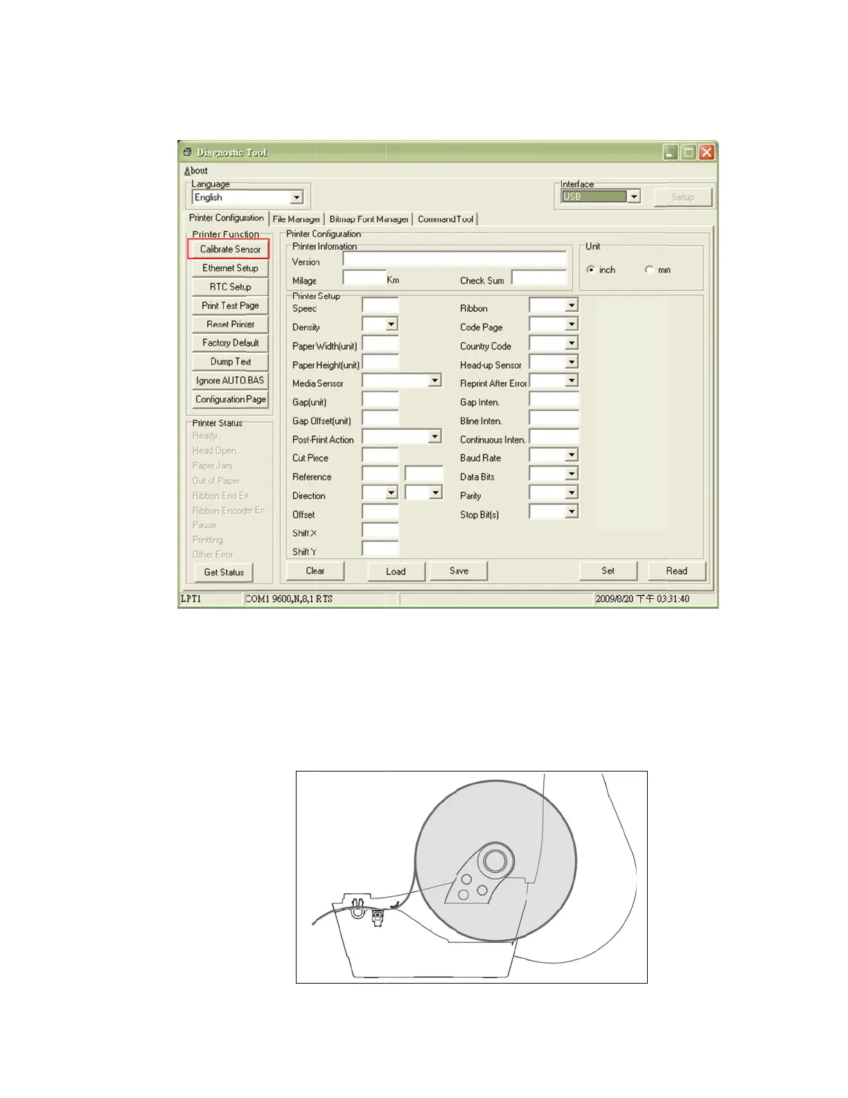Image resolution: width=848 pixels, height=1098 pixels.
Task: Open the Reprint After Error dropdown
Action: coord(572,381)
